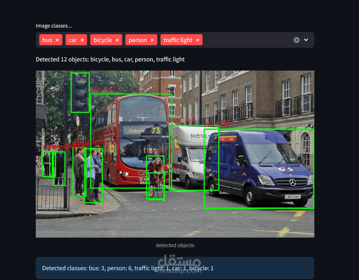Remove the "person" class tag
Screen dimensions: 359x280
[152, 40]
